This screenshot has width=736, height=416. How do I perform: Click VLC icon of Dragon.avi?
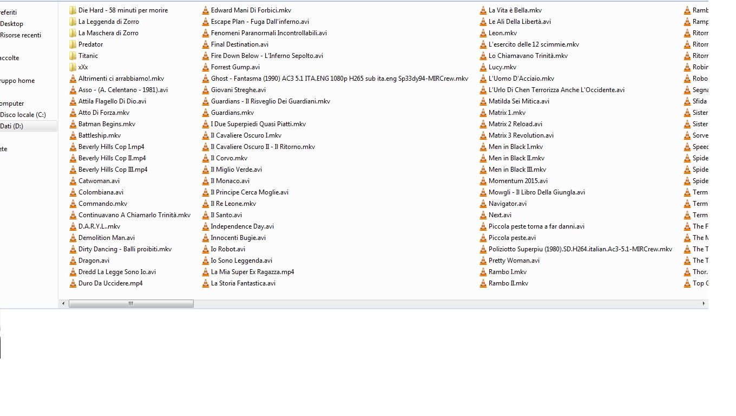[73, 261]
